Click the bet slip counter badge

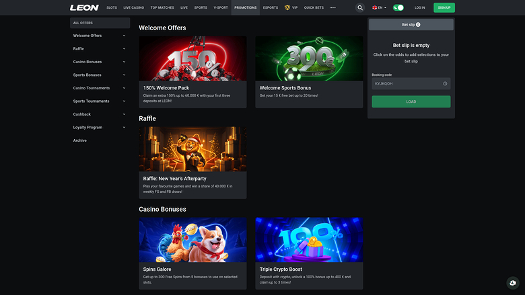[418, 24]
